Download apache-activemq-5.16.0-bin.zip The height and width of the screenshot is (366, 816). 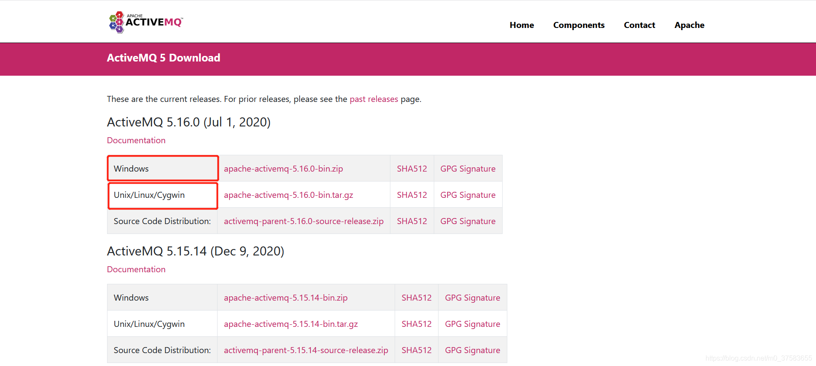283,169
